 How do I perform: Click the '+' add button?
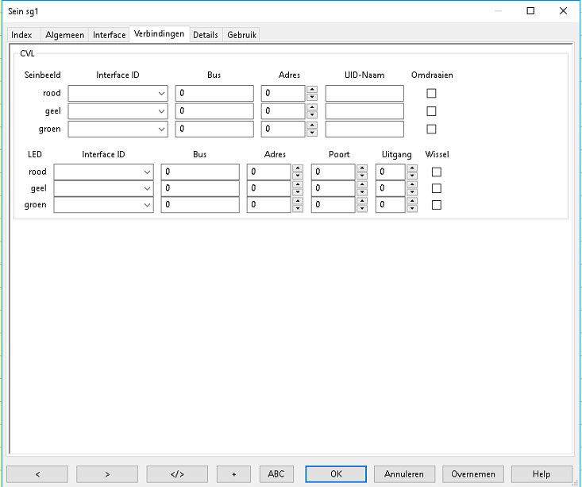tap(233, 474)
